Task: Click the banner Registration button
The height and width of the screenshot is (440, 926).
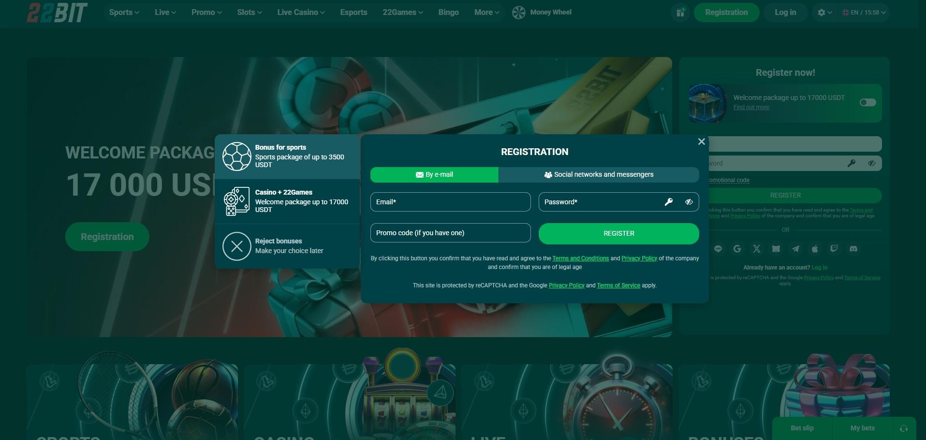Action: point(107,237)
